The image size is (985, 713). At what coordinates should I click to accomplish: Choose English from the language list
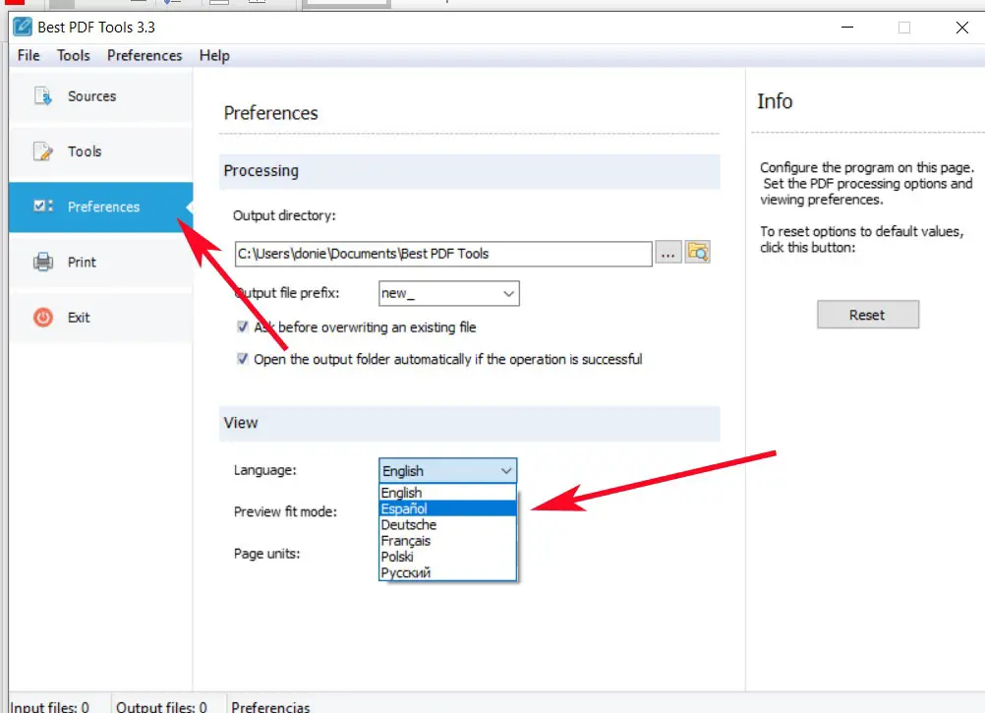[447, 493]
